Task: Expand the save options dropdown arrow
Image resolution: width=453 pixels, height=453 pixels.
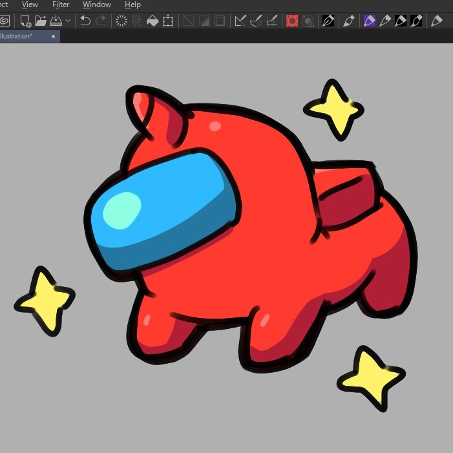Action: click(68, 21)
